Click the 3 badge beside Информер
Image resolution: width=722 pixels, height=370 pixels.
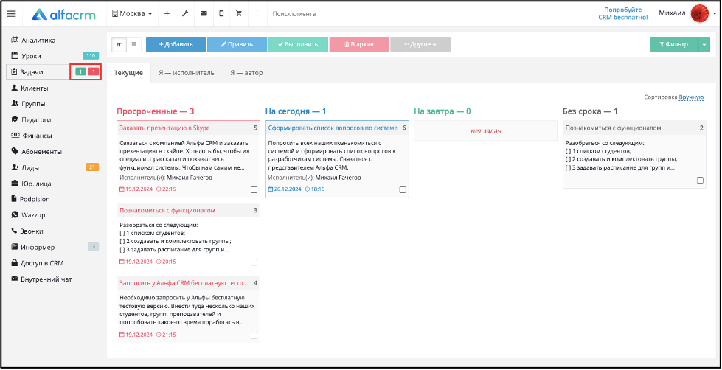coord(94,247)
